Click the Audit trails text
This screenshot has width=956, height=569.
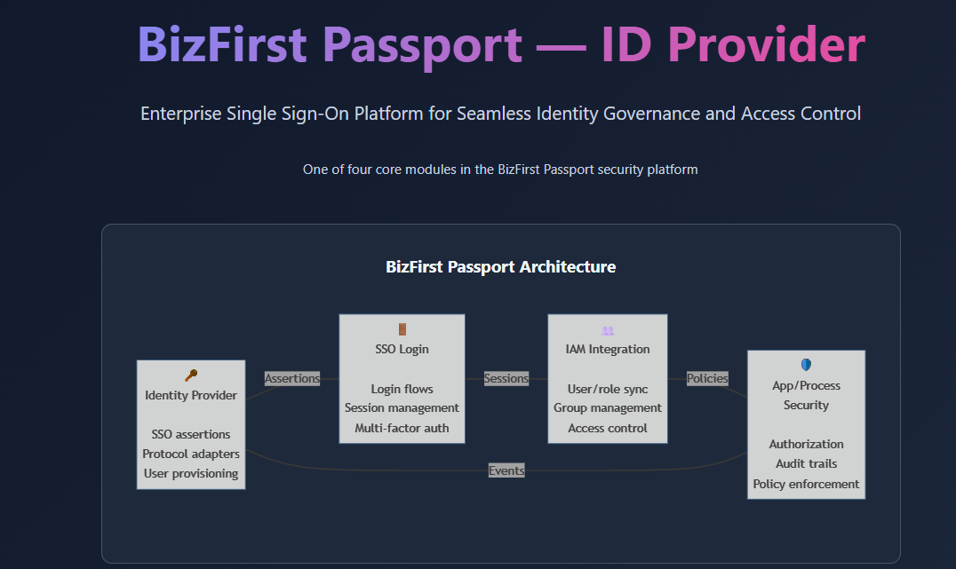(x=806, y=463)
